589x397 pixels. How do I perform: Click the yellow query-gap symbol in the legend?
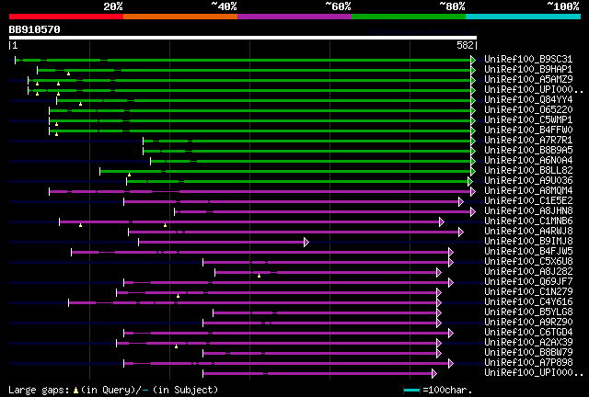[x=75, y=391]
